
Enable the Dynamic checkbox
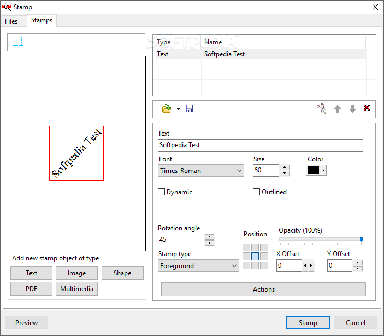click(161, 192)
